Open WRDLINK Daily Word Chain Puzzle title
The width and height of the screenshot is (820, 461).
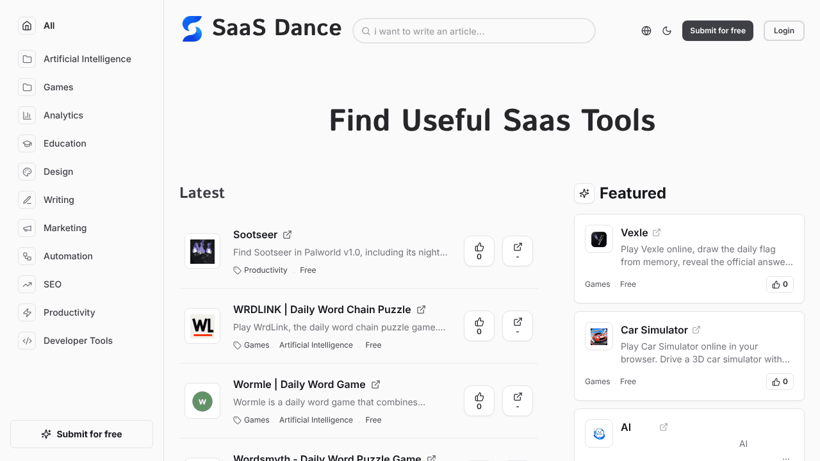[322, 309]
